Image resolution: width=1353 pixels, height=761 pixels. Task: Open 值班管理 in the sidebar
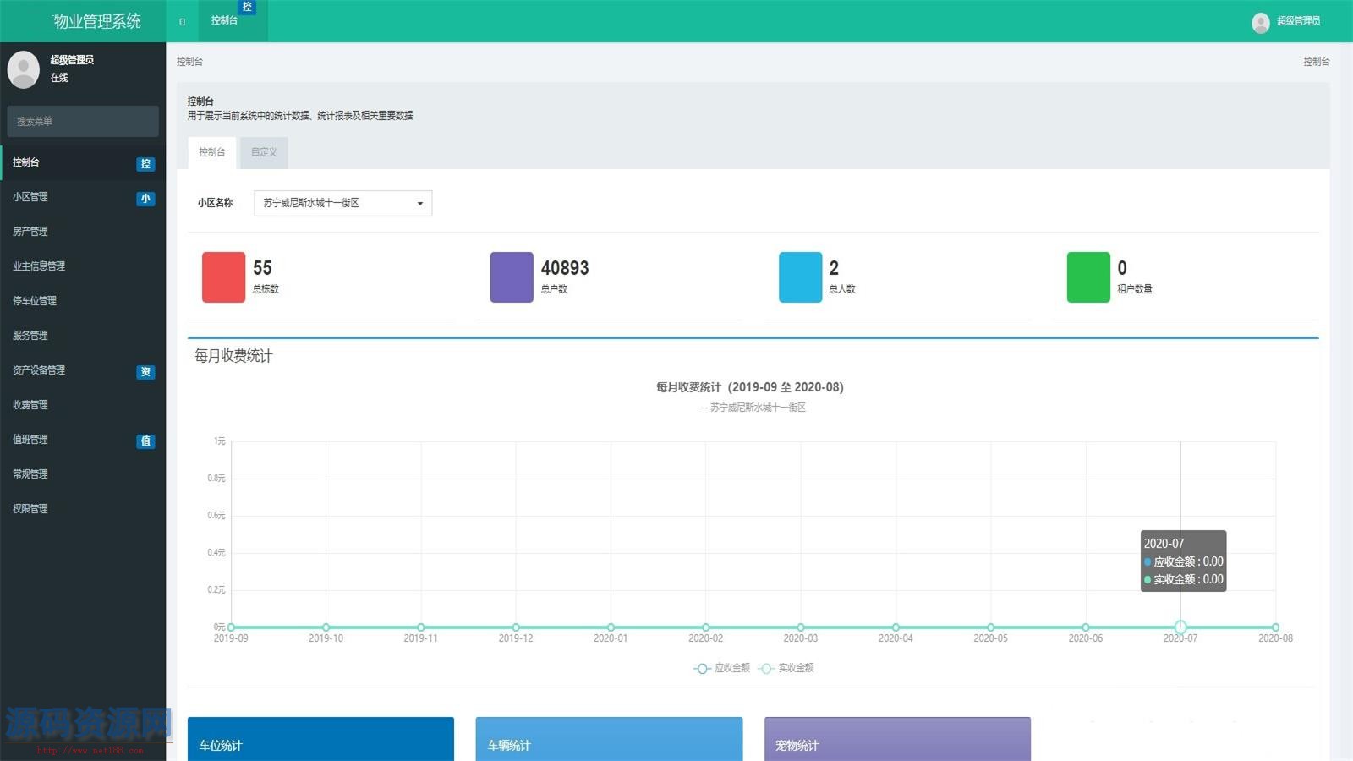coord(83,440)
